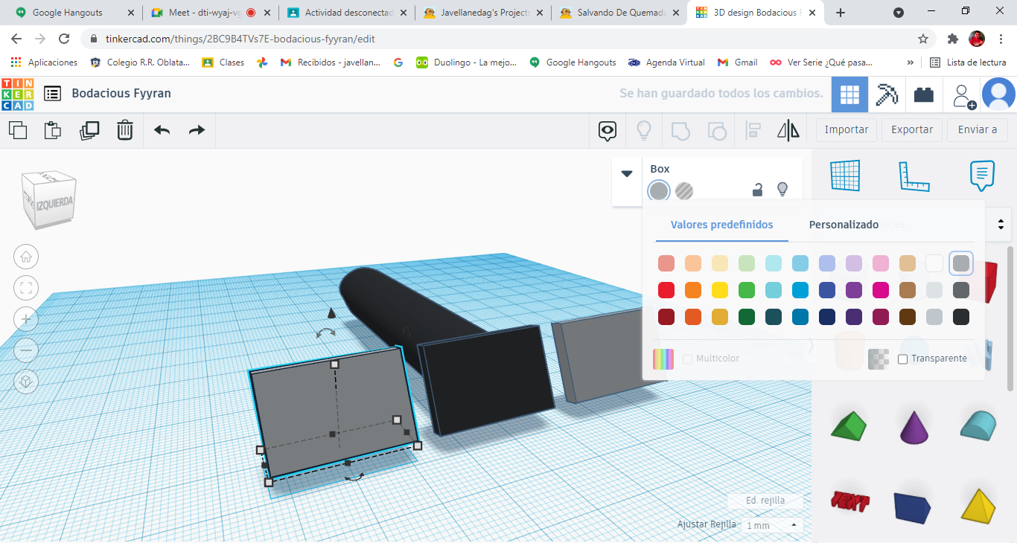The image size is (1017, 543).
Task: Redo the last undone action
Action: (197, 131)
